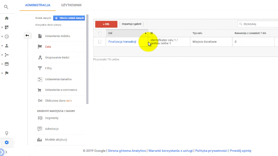Click Konwersje z ostatnich 7 dni header
The image size is (278, 156).
(250, 33)
